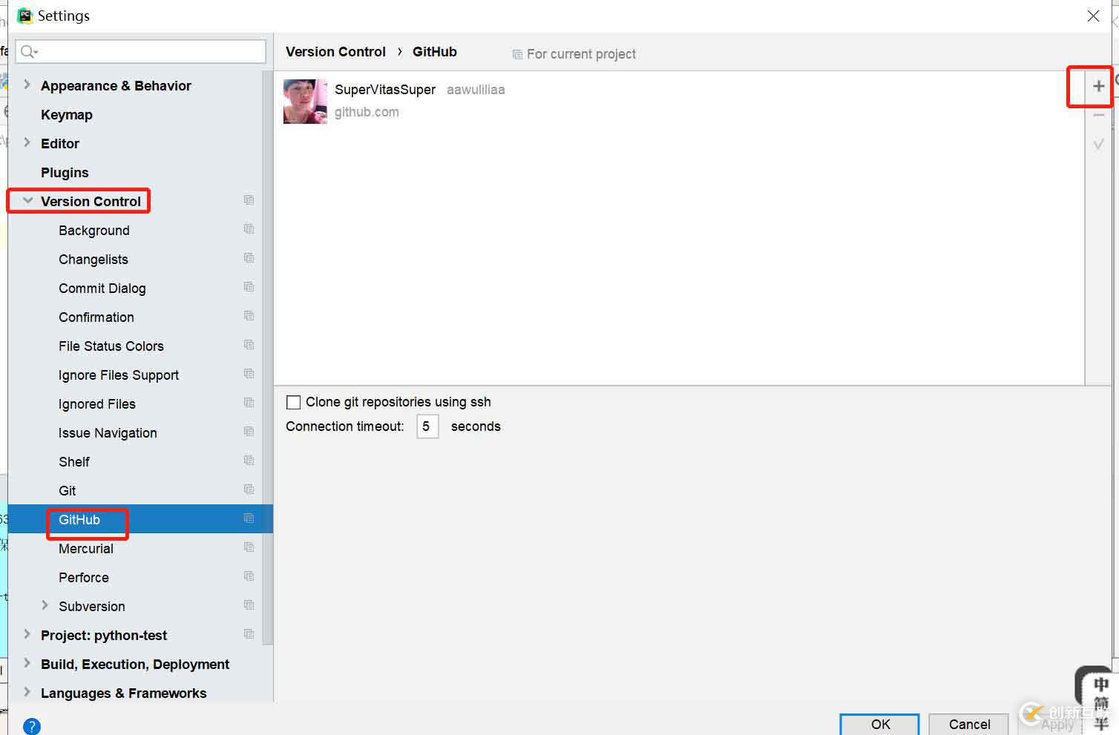The width and height of the screenshot is (1119, 735).
Task: Expand the Subversion node
Action: [x=45, y=605]
